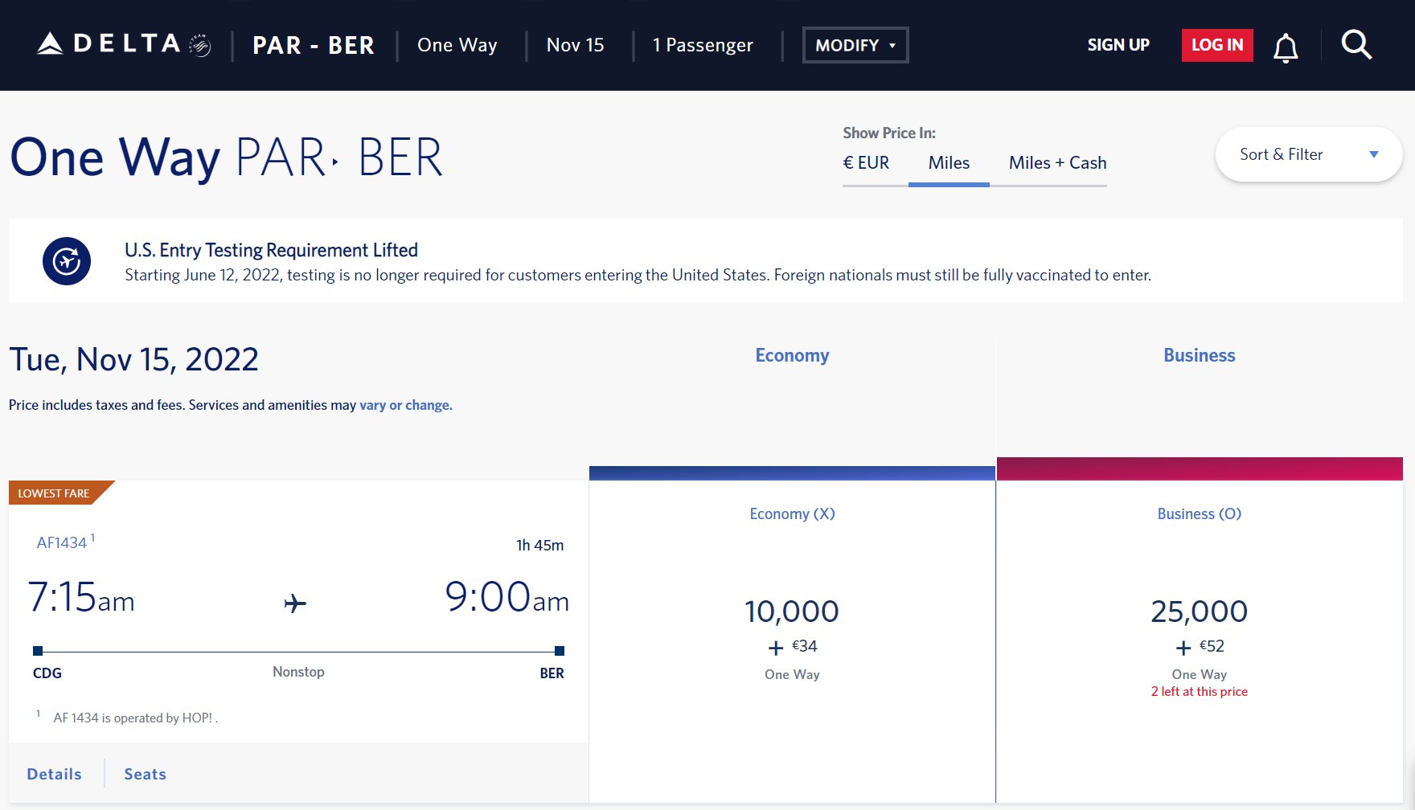View flight Details
The image size is (1415, 810).
point(55,774)
